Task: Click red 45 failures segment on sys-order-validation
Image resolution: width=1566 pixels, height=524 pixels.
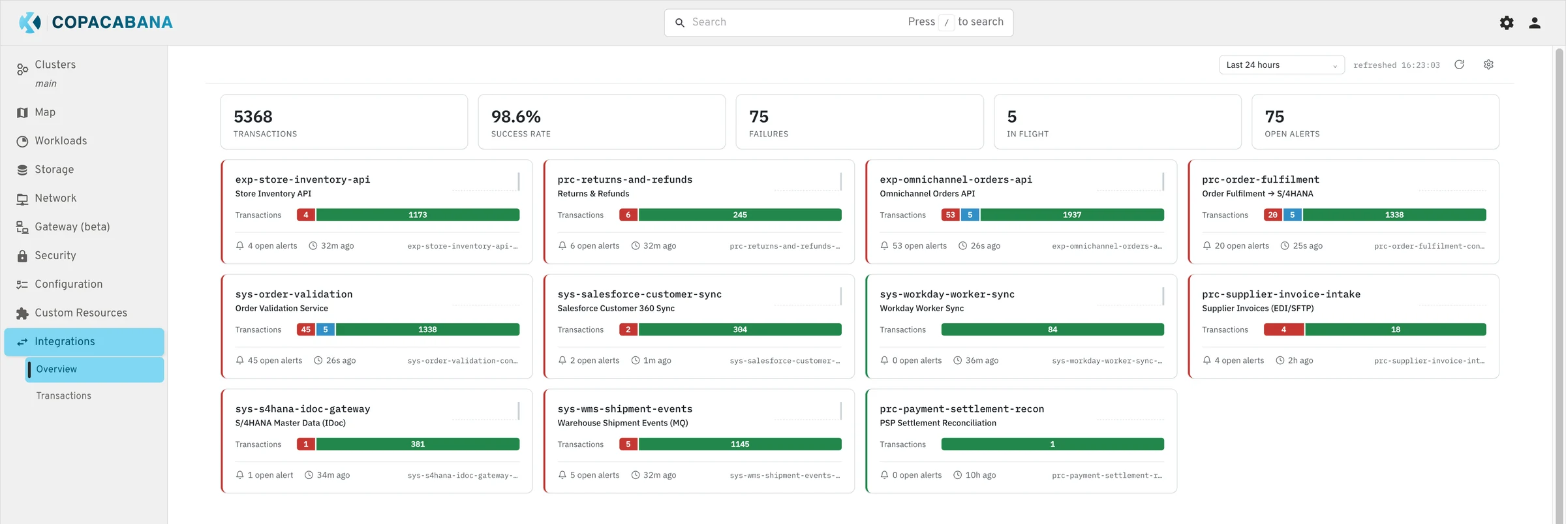Action: pyautogui.click(x=305, y=330)
